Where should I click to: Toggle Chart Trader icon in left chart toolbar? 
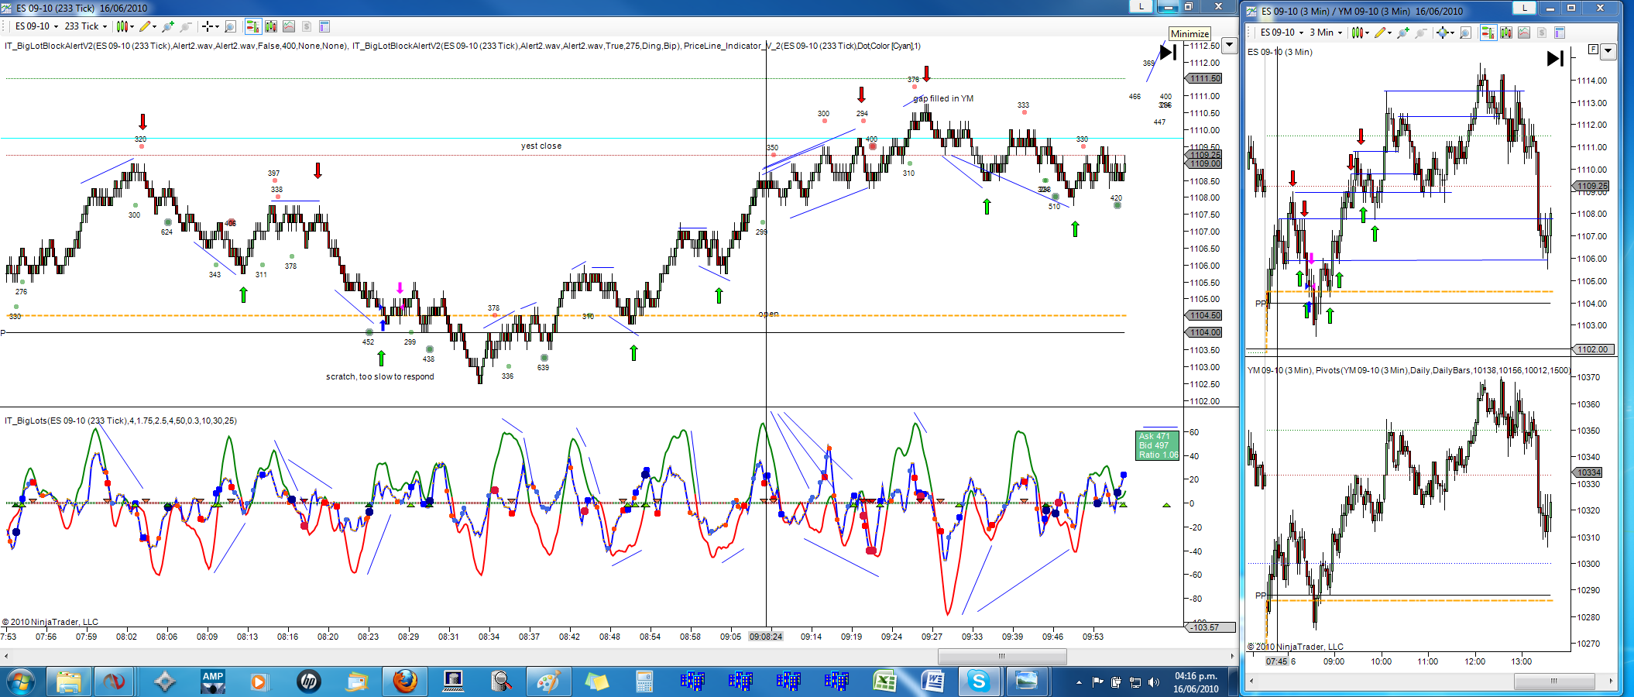[252, 26]
